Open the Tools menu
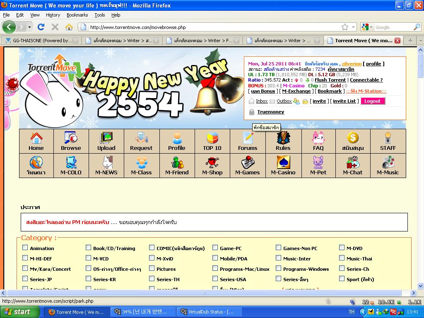The image size is (424, 318). click(99, 15)
